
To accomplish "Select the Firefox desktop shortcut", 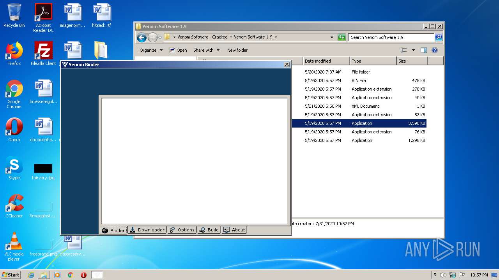I will coord(14,54).
